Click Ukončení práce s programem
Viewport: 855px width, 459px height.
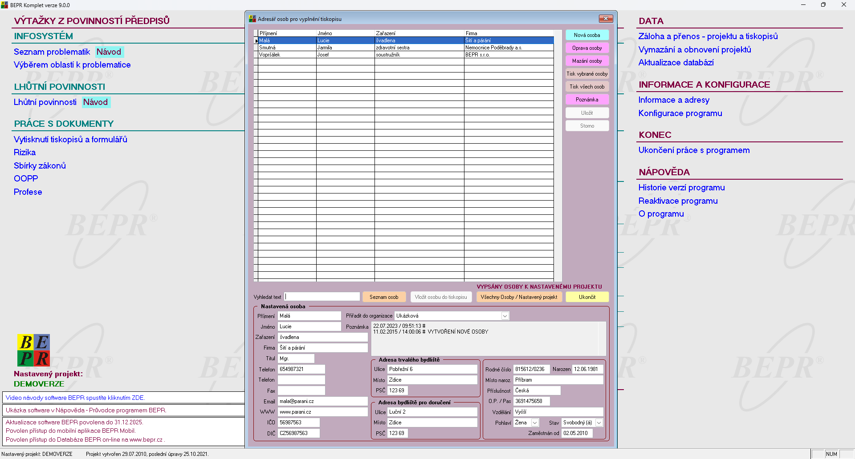694,150
